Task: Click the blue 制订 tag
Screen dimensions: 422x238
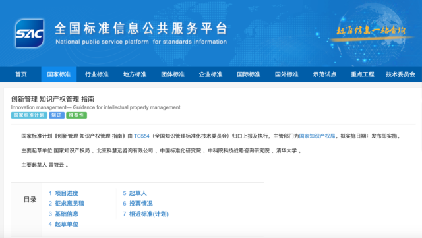Action: pos(57,115)
